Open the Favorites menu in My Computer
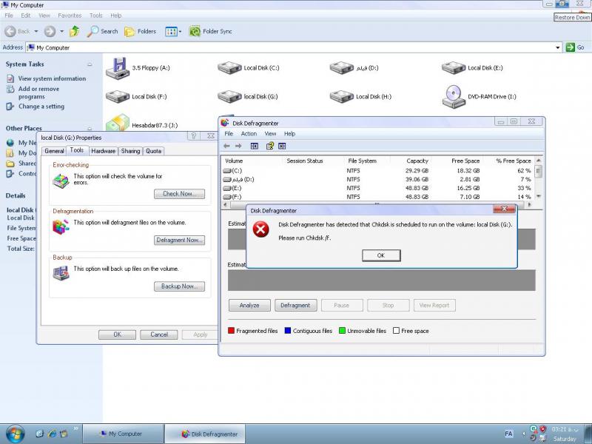Viewport: 592px width, 444px height. tap(70, 16)
